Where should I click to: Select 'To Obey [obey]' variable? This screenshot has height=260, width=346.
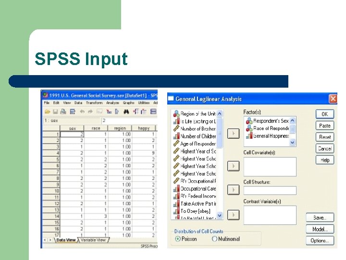coord(192,211)
